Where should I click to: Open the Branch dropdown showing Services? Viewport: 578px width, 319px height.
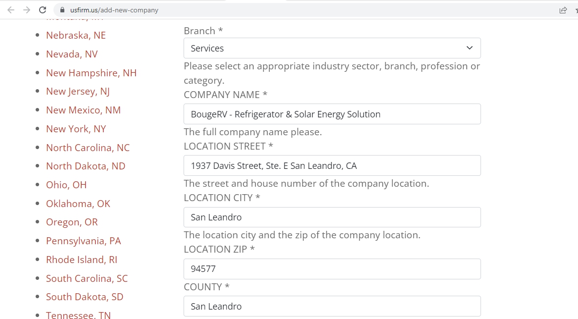pos(332,48)
